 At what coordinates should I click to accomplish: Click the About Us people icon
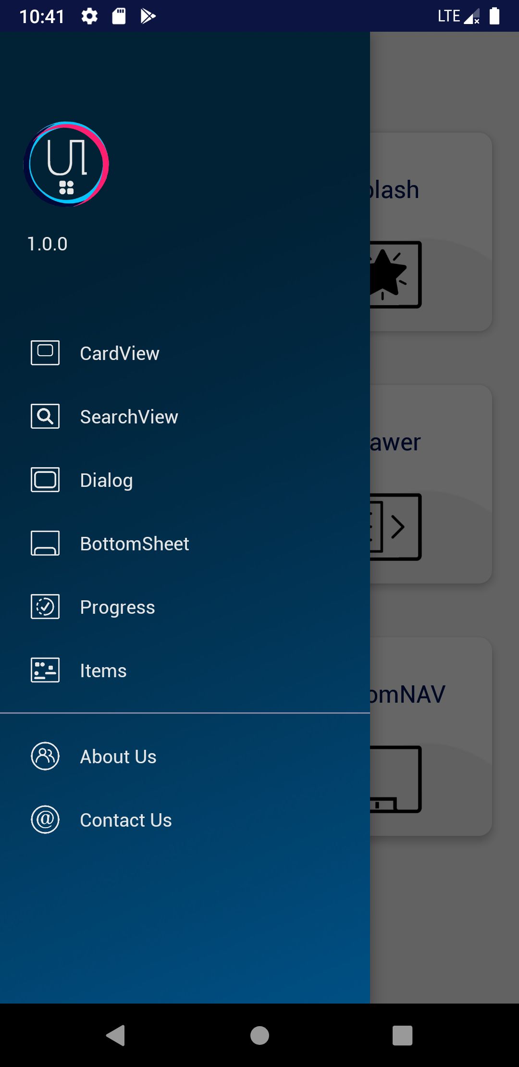(45, 756)
